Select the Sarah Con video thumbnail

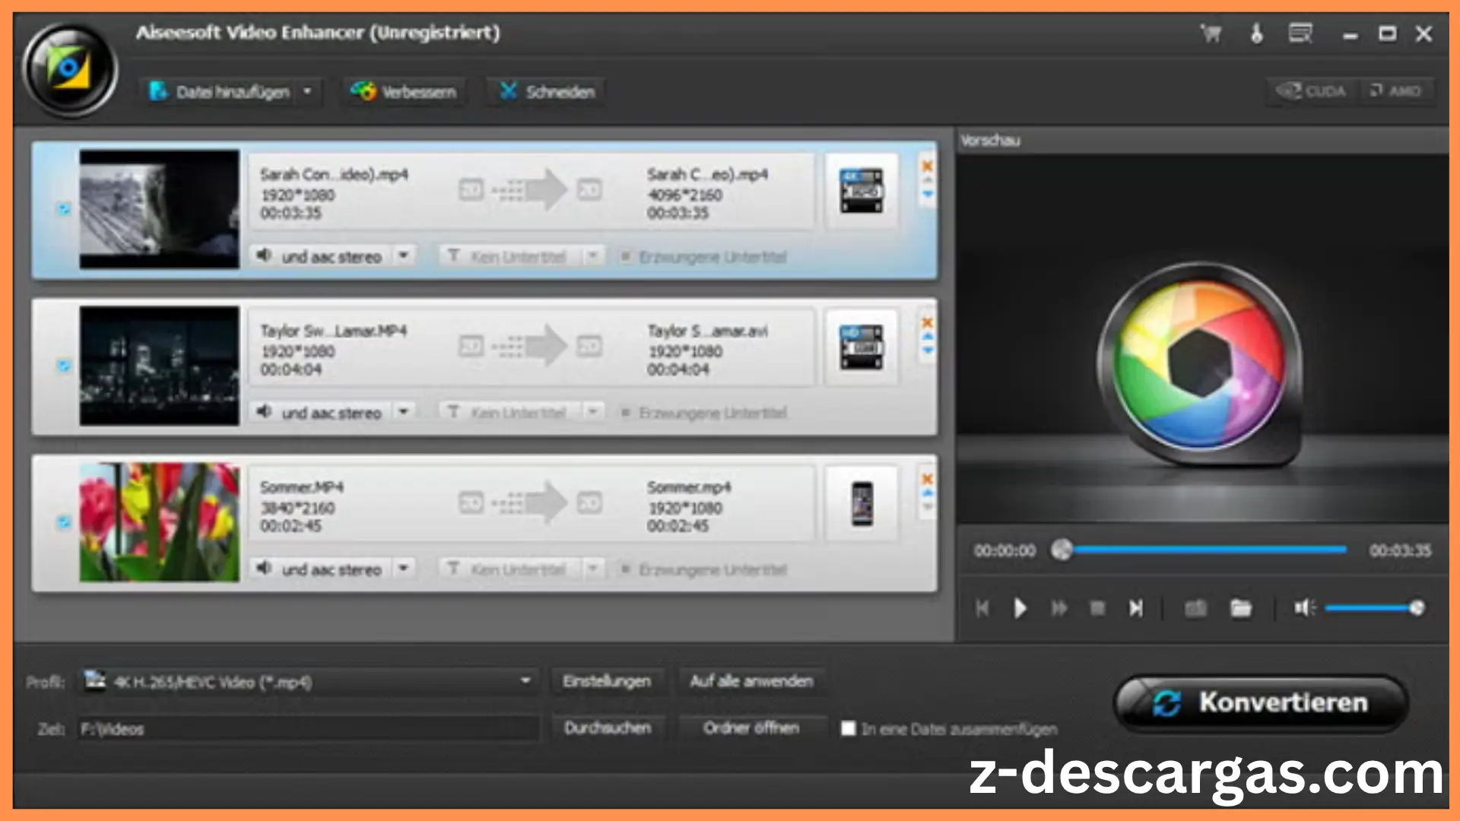click(159, 209)
